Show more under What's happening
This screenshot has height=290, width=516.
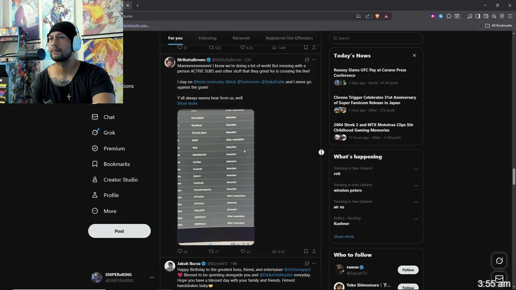[x=343, y=236]
